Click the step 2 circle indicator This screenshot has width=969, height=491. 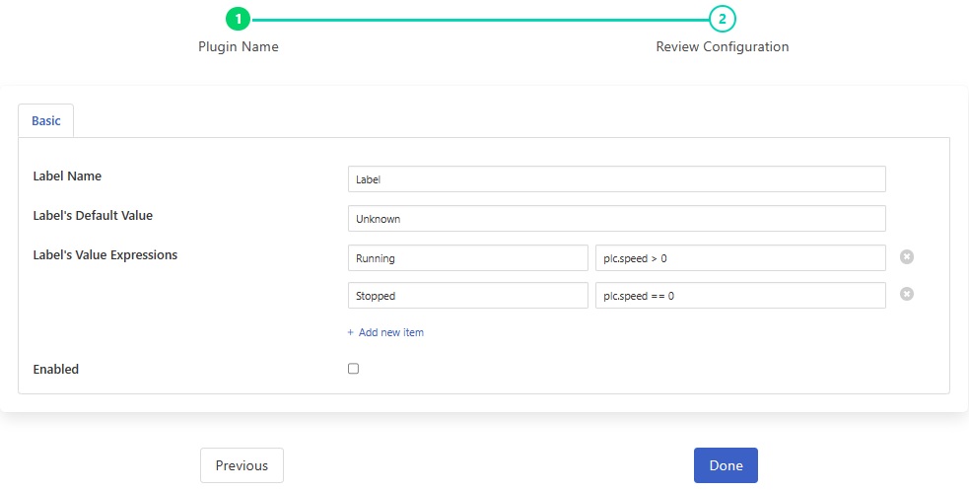coord(723,19)
